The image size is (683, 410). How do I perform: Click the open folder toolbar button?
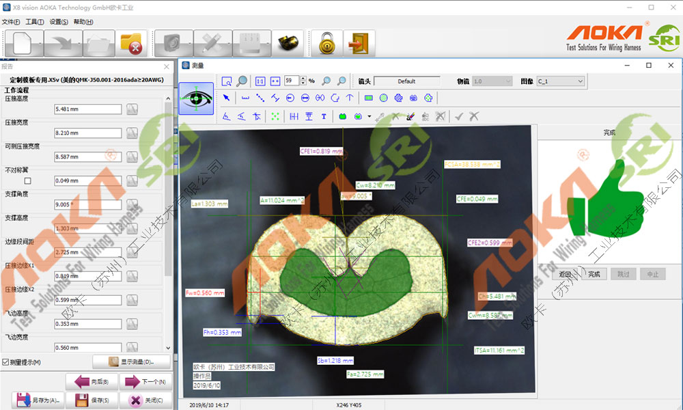click(99, 43)
